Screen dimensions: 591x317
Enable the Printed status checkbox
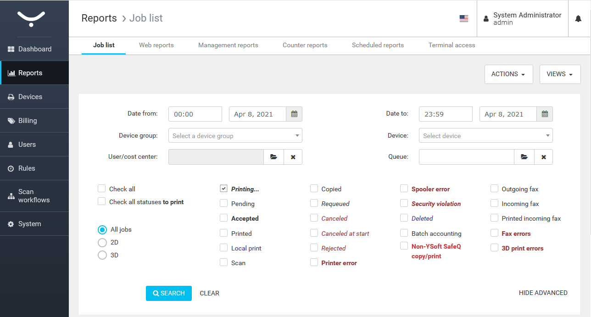tap(224, 233)
